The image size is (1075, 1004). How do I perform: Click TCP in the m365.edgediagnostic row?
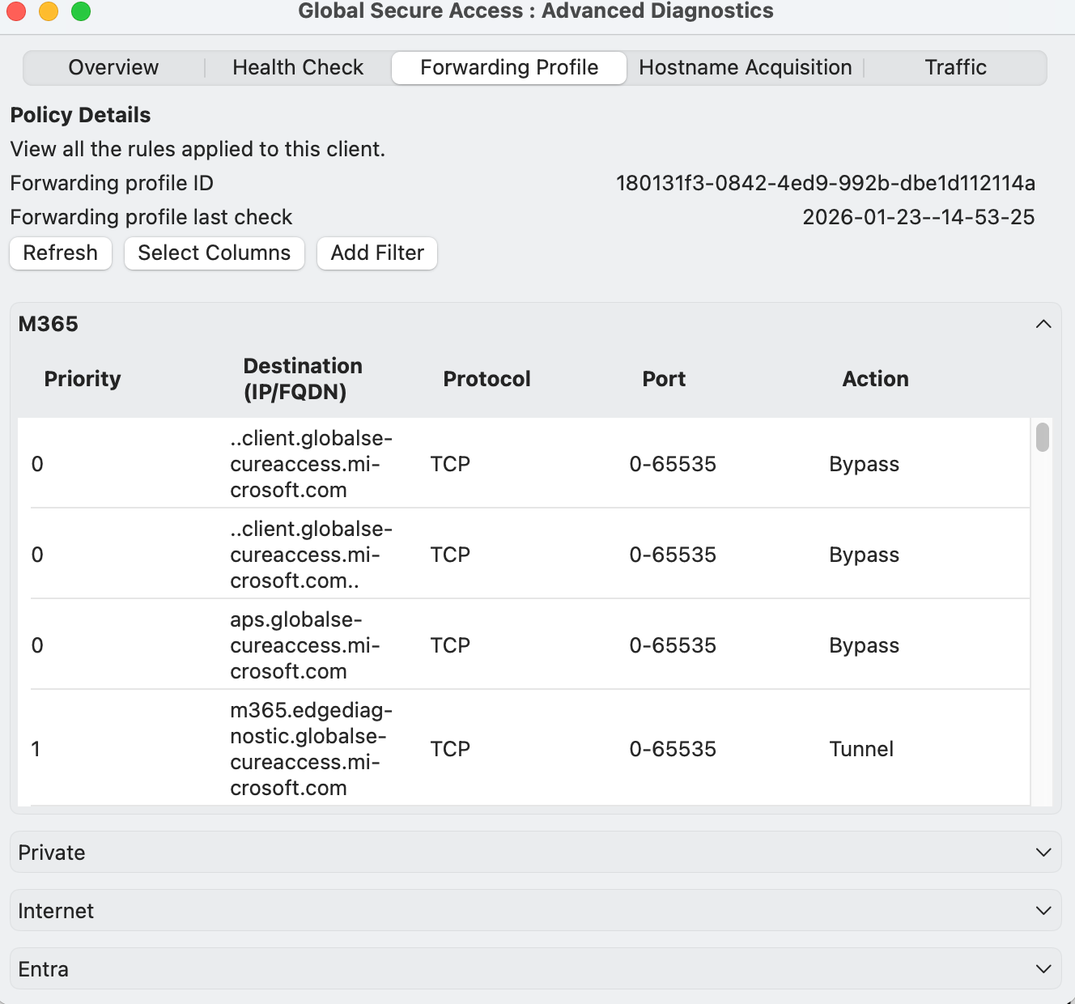450,749
